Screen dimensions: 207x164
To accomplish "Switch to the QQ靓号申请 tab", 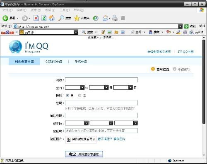I will (x=54, y=62).
